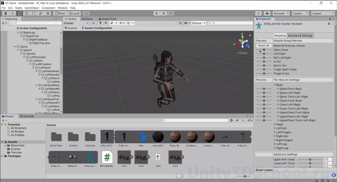Click the Step frame button

(171, 13)
